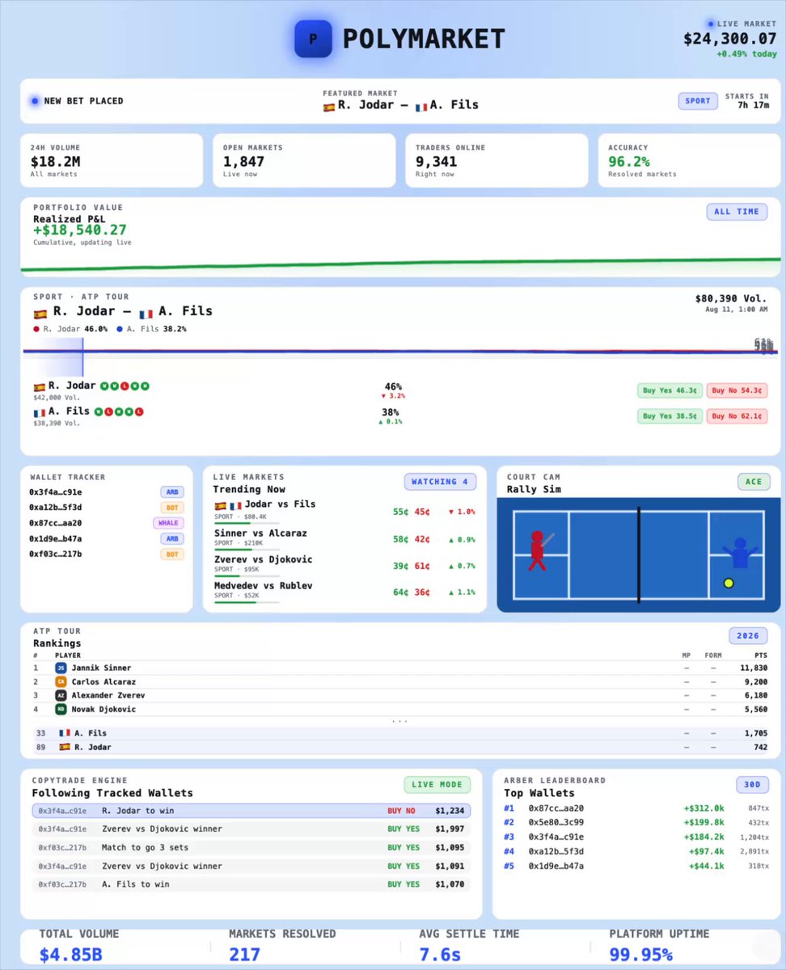
Task: Click the WATCHING 4 badge
Action: click(x=440, y=482)
